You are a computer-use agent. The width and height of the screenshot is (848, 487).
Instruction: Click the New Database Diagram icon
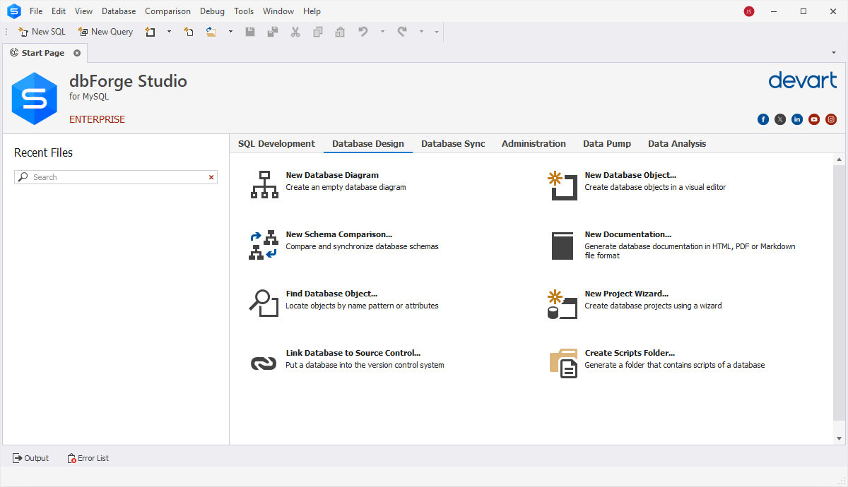[x=264, y=185]
